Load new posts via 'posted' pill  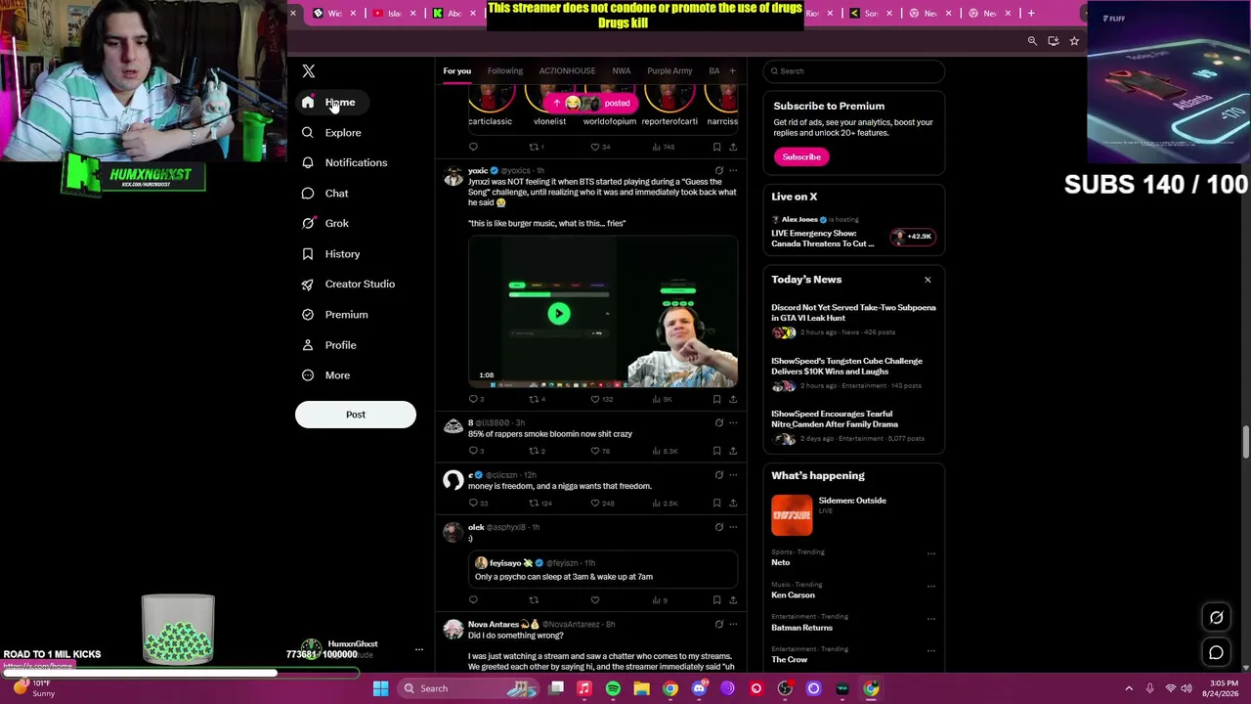click(591, 103)
